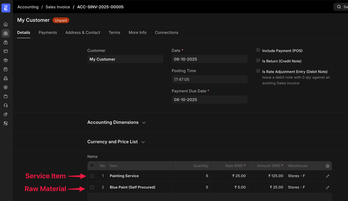Viewport: 348px width, 201px height.
Task: Open the Sales Invoice breadcrumb link
Action: [x=57, y=7]
